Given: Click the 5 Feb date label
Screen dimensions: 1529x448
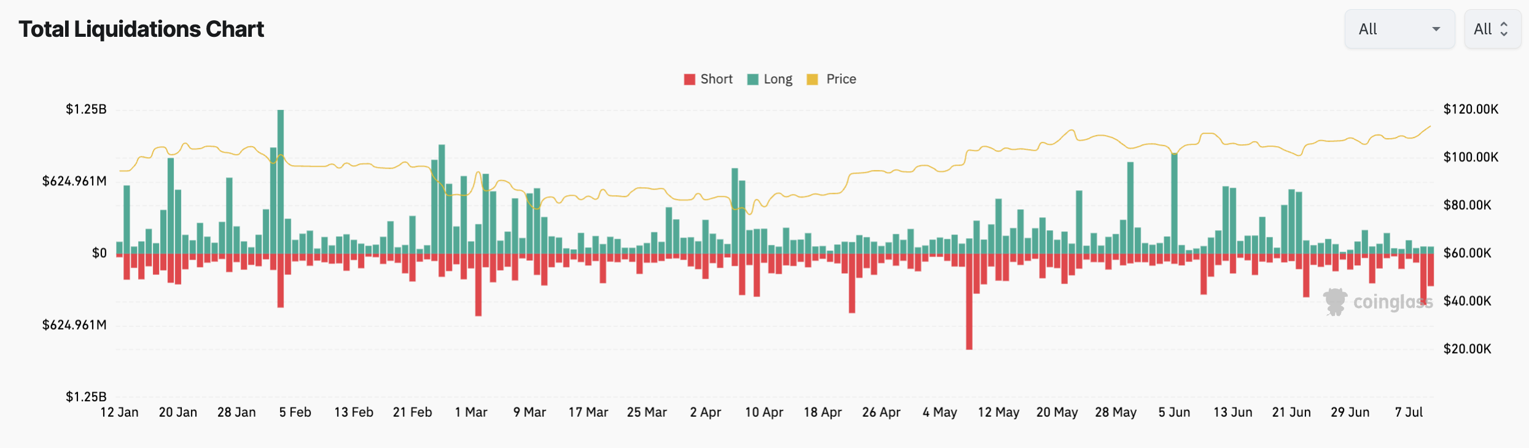Looking at the screenshot, I should [x=295, y=412].
